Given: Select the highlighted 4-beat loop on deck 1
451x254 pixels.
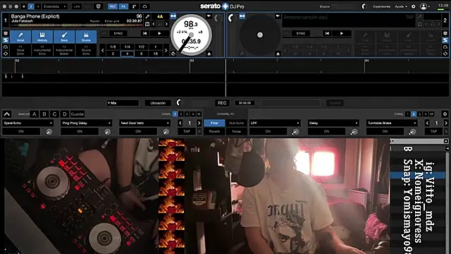Looking at the screenshot, I should 127,54.
